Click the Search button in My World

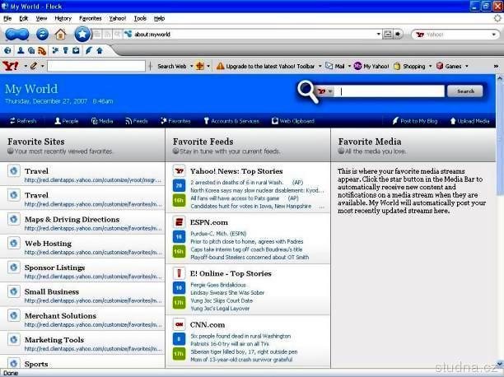point(465,91)
